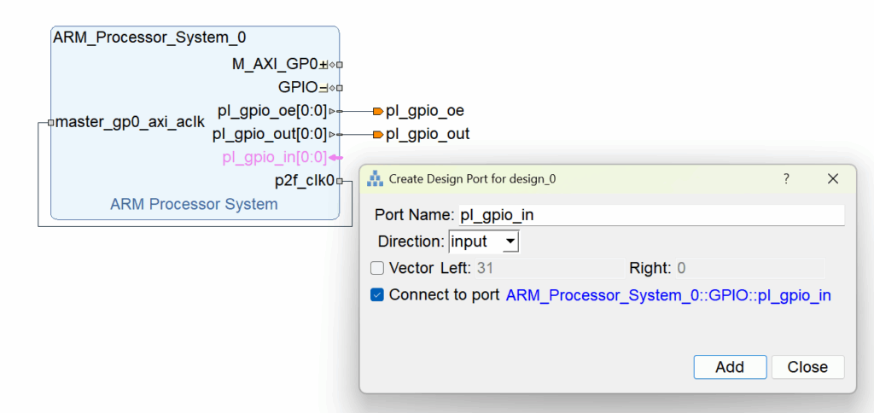Collapse the GPIO interface minus icon
The width and height of the screenshot is (874, 413).
(323, 88)
